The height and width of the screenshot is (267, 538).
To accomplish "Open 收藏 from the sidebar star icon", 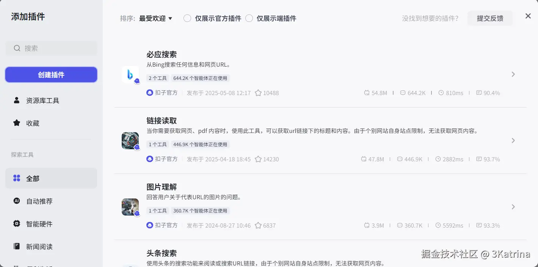I will pyautogui.click(x=17, y=123).
